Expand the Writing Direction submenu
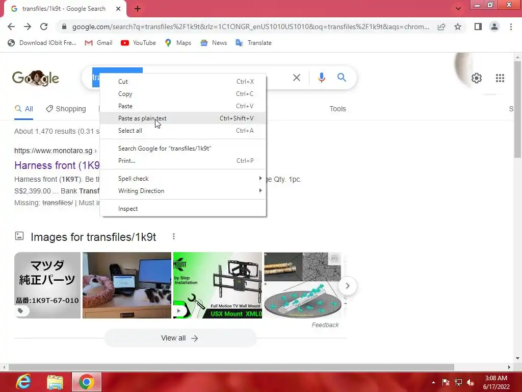The height and width of the screenshot is (392, 522). pos(183,191)
